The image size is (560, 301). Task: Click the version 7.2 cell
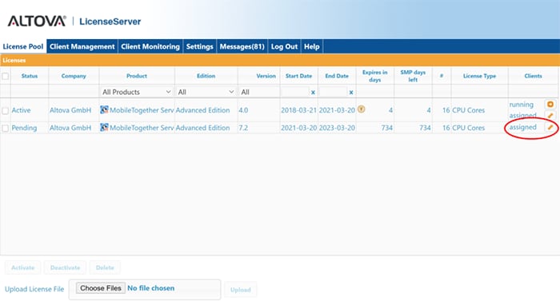243,128
